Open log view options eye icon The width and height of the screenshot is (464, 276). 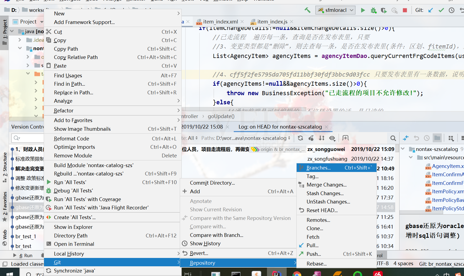(332, 138)
